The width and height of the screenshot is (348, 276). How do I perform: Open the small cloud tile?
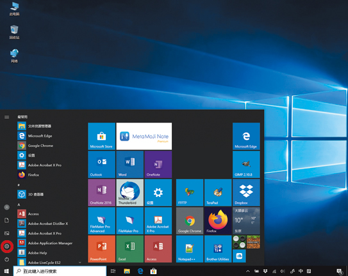(239, 256)
